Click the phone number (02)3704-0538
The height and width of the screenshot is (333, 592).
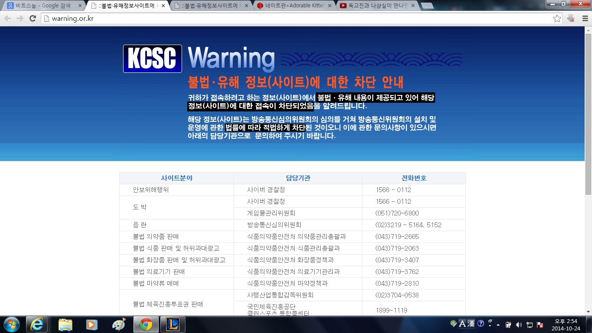(x=397, y=295)
